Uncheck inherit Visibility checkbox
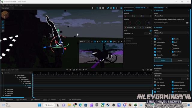This screenshot has height=108, width=192. (x=155, y=49)
